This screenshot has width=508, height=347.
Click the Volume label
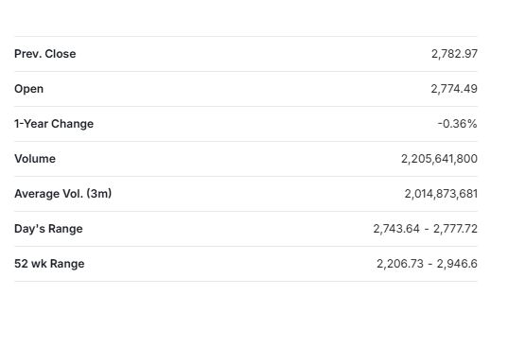coord(35,159)
